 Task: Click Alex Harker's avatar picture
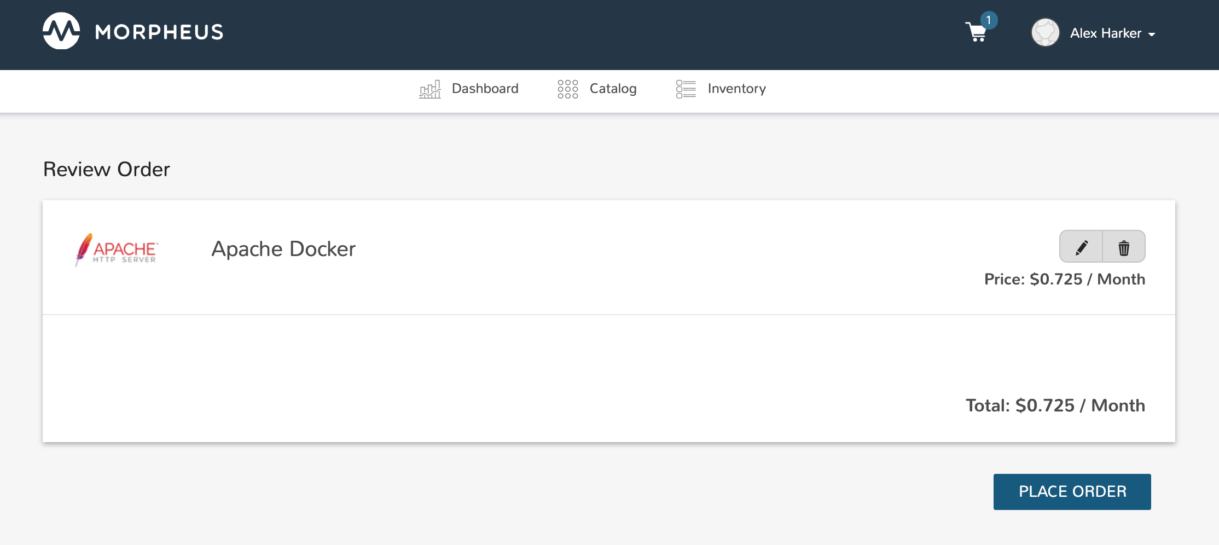coord(1045,33)
